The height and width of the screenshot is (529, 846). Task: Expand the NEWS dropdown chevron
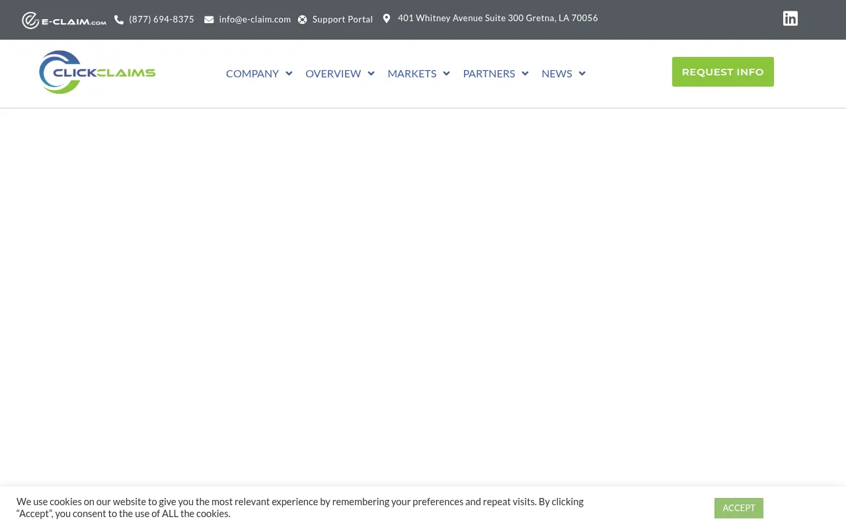[x=582, y=73]
